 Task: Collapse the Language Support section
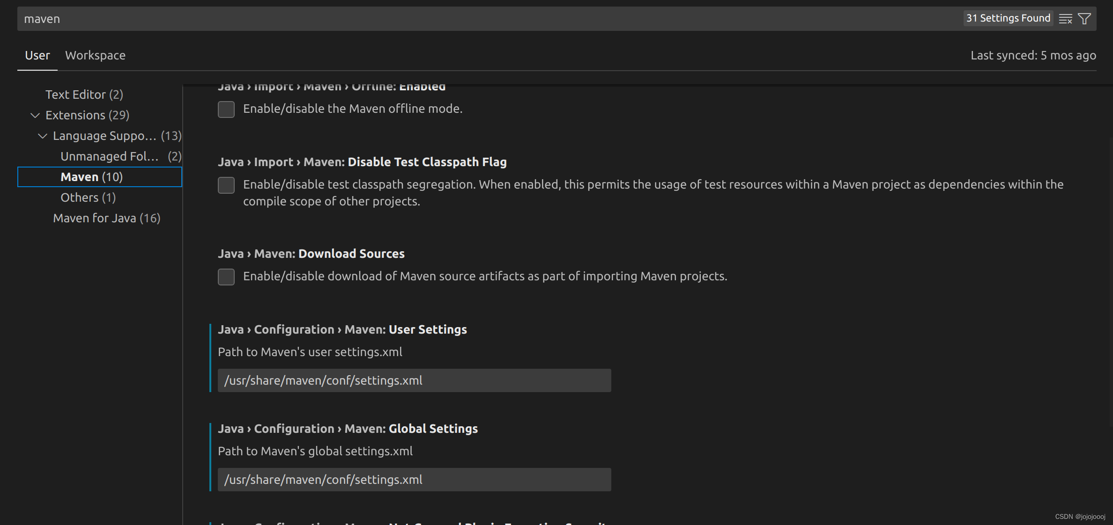coord(43,136)
